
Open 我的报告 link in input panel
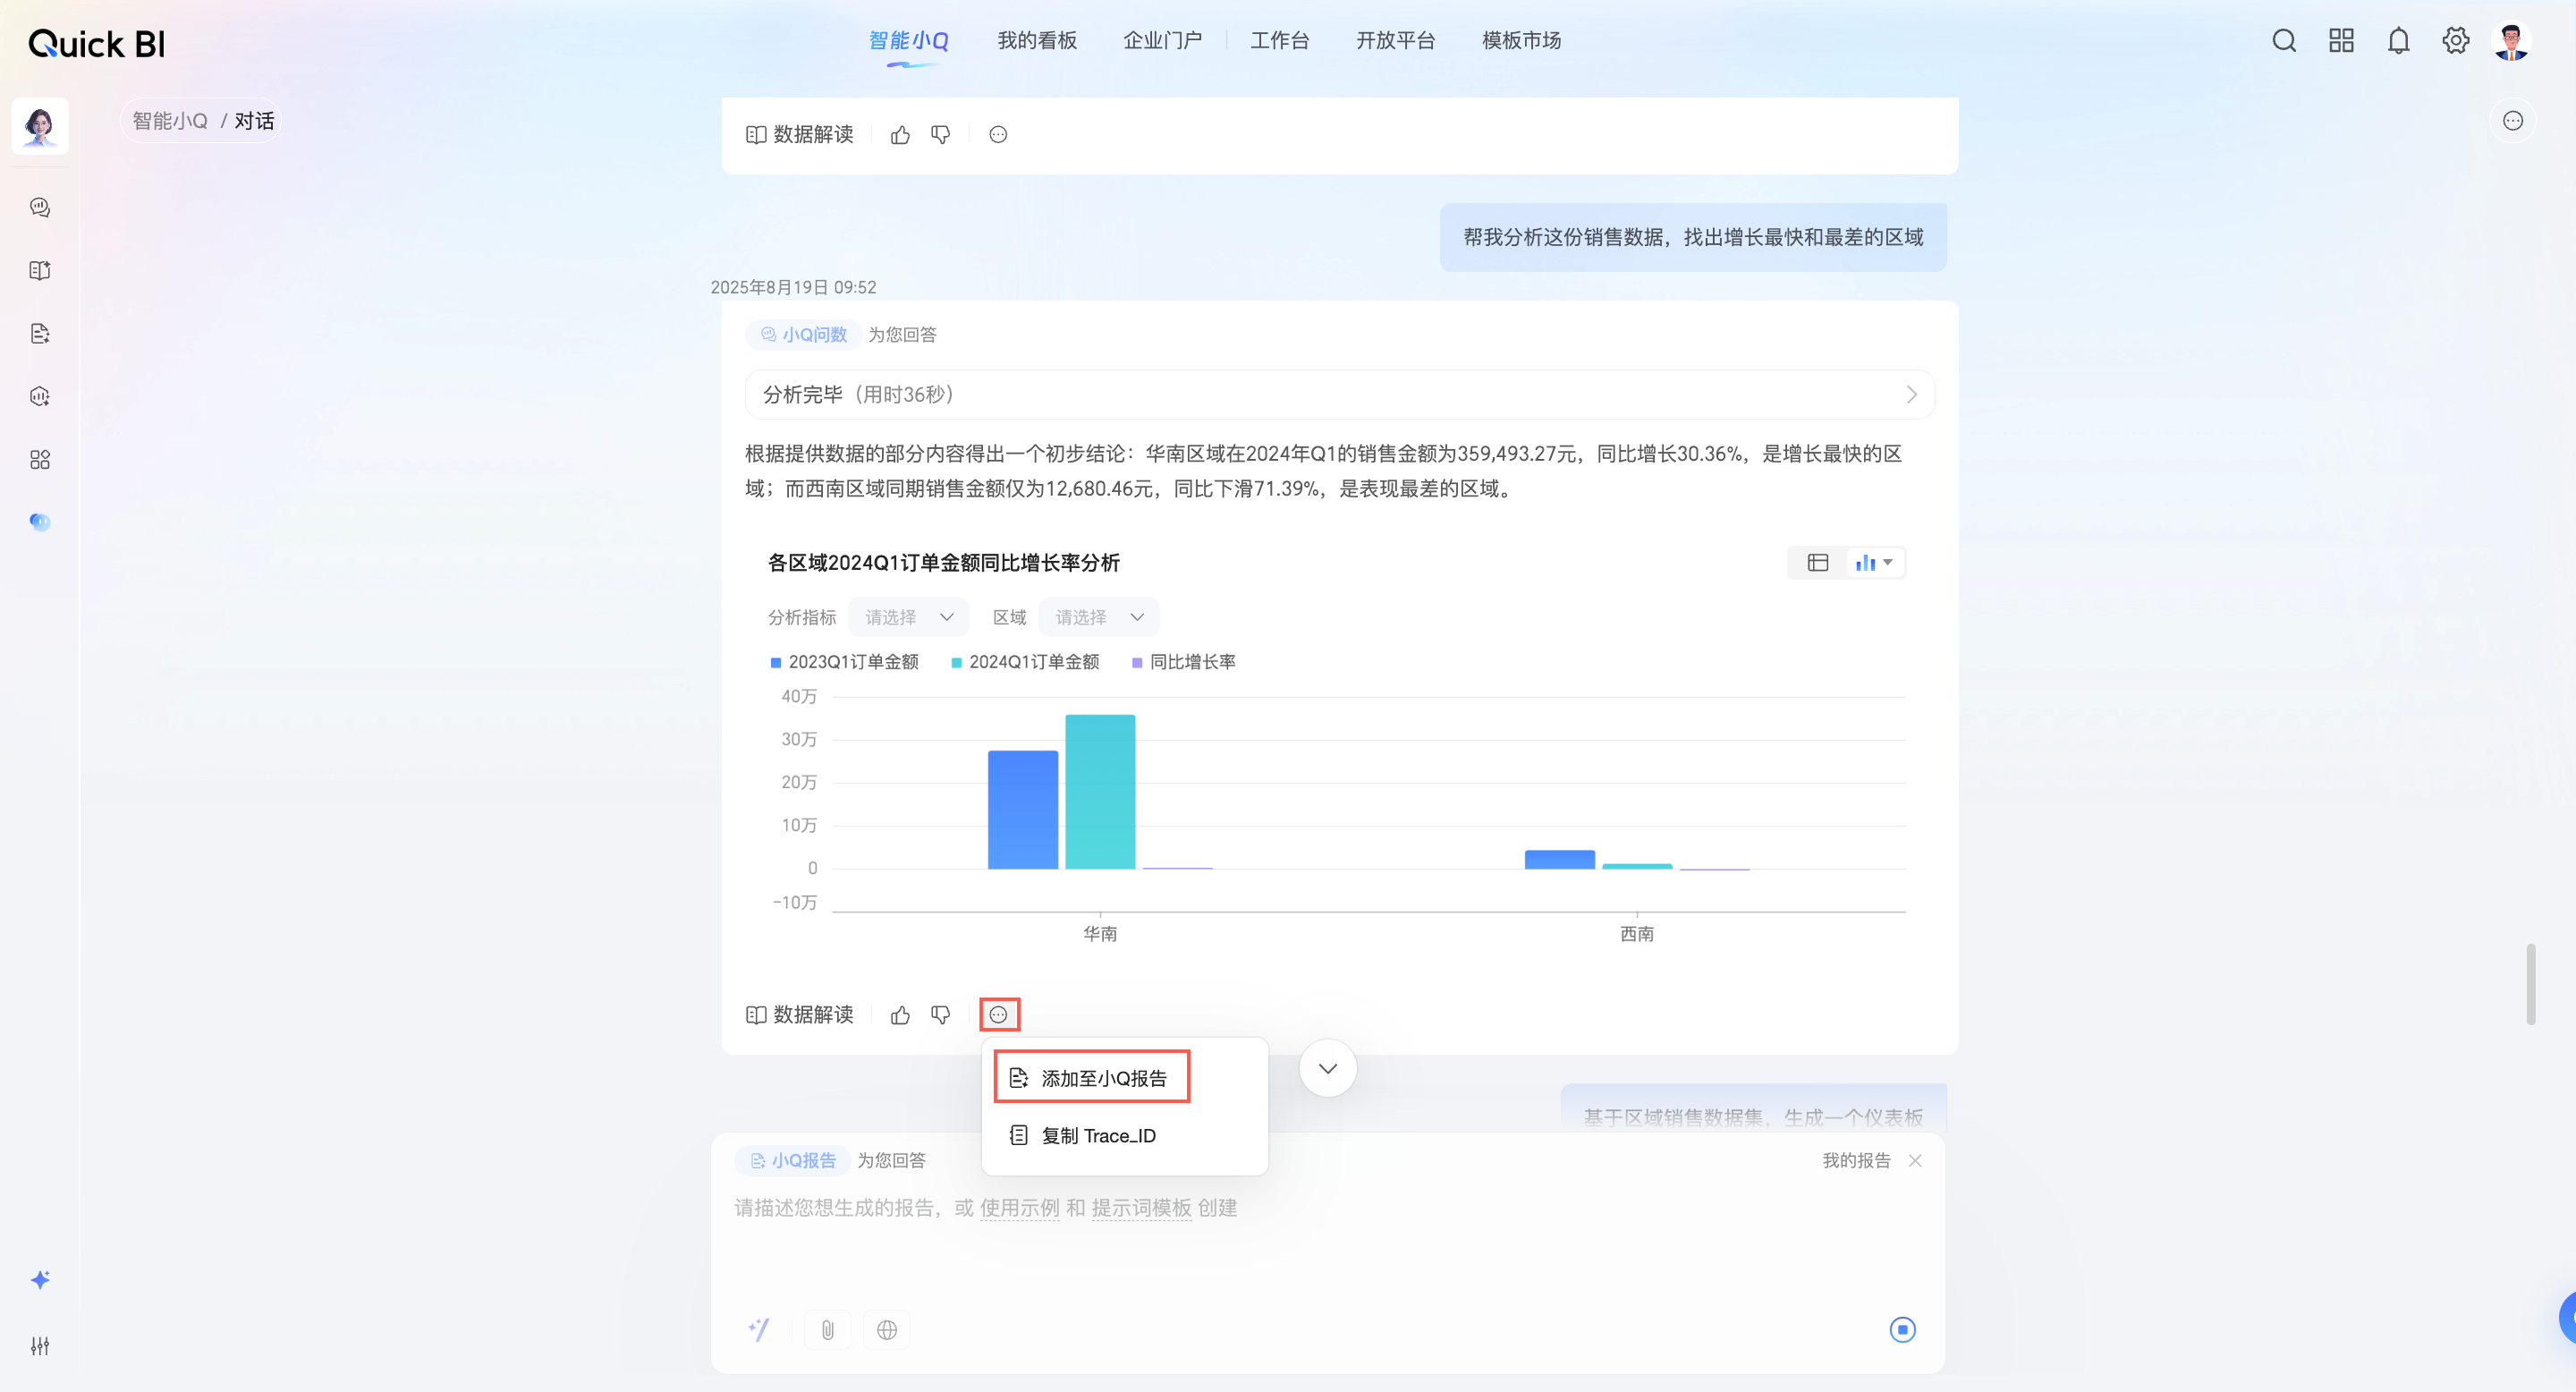click(x=1856, y=1160)
